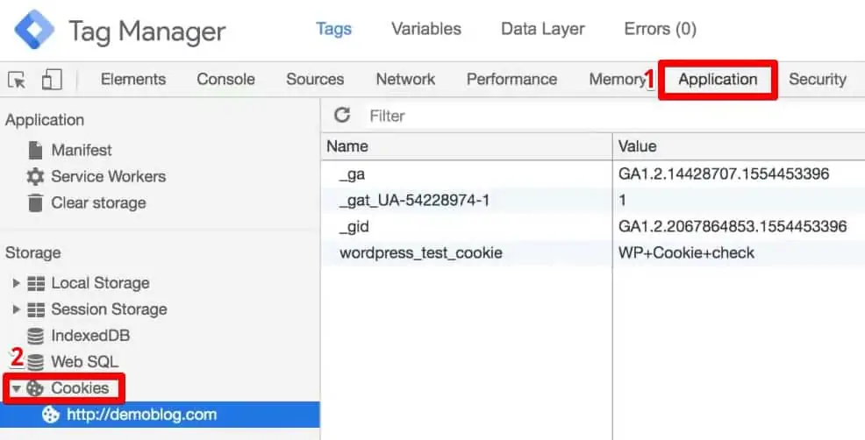Click the demoblog.com cookie icon
Image resolution: width=865 pixels, height=440 pixels.
coord(51,415)
